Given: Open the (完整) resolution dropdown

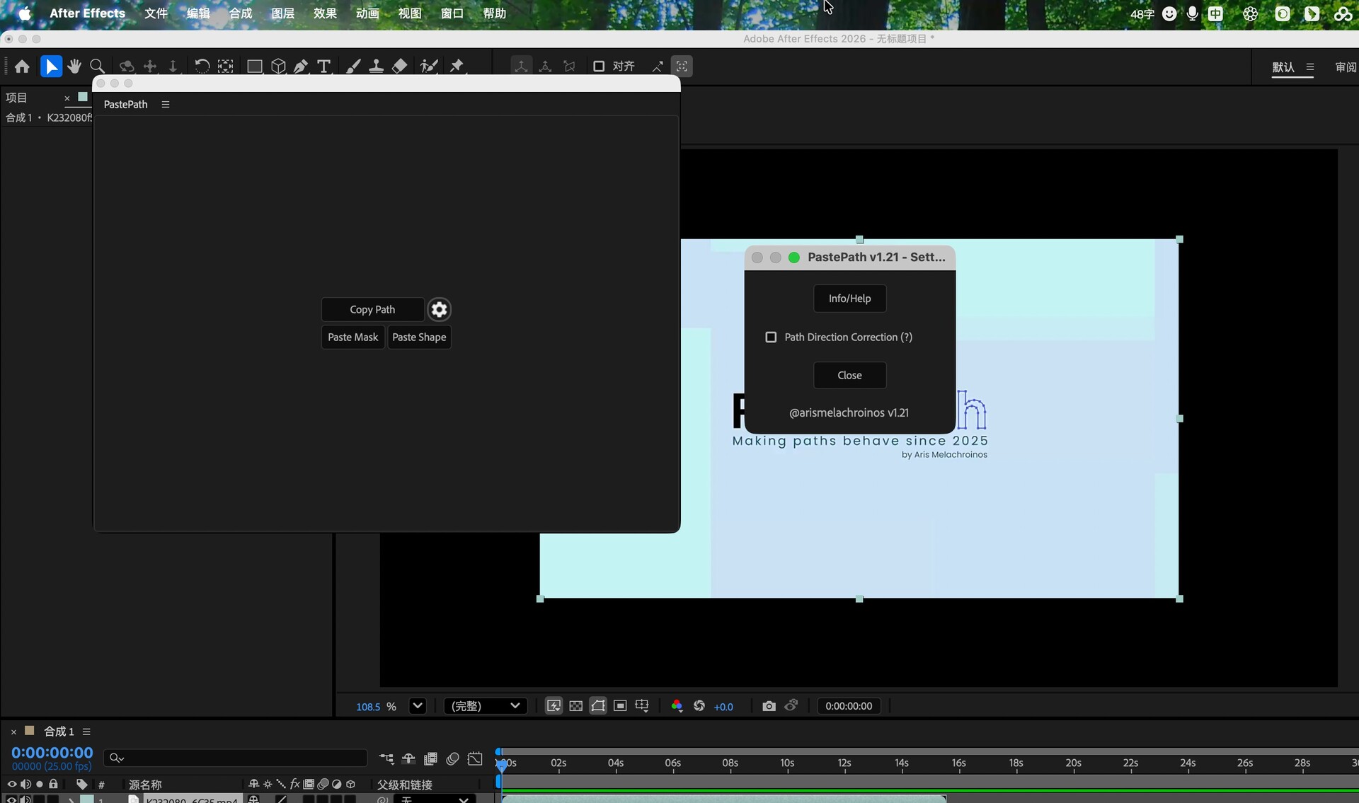Looking at the screenshot, I should tap(486, 706).
